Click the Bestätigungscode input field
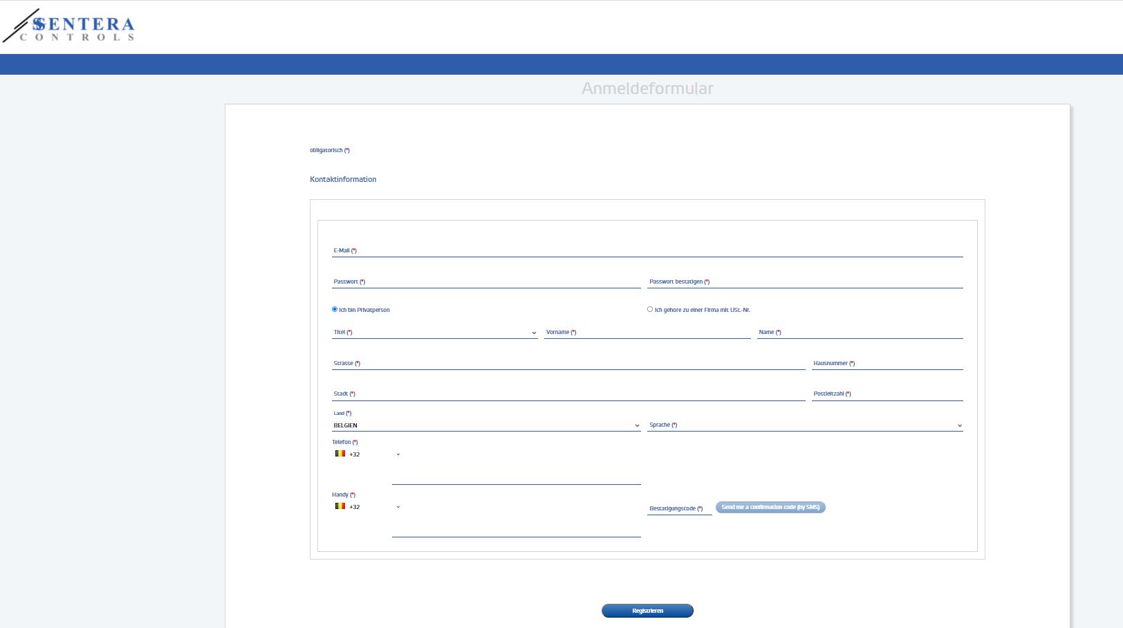The width and height of the screenshot is (1123, 628). (x=679, y=508)
